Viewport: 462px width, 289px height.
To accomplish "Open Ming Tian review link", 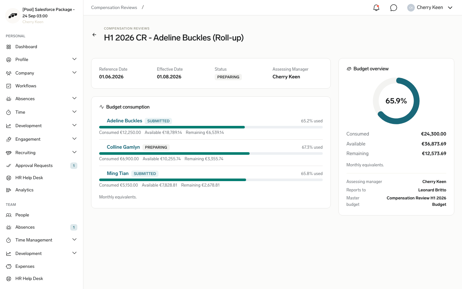I will click(118, 173).
